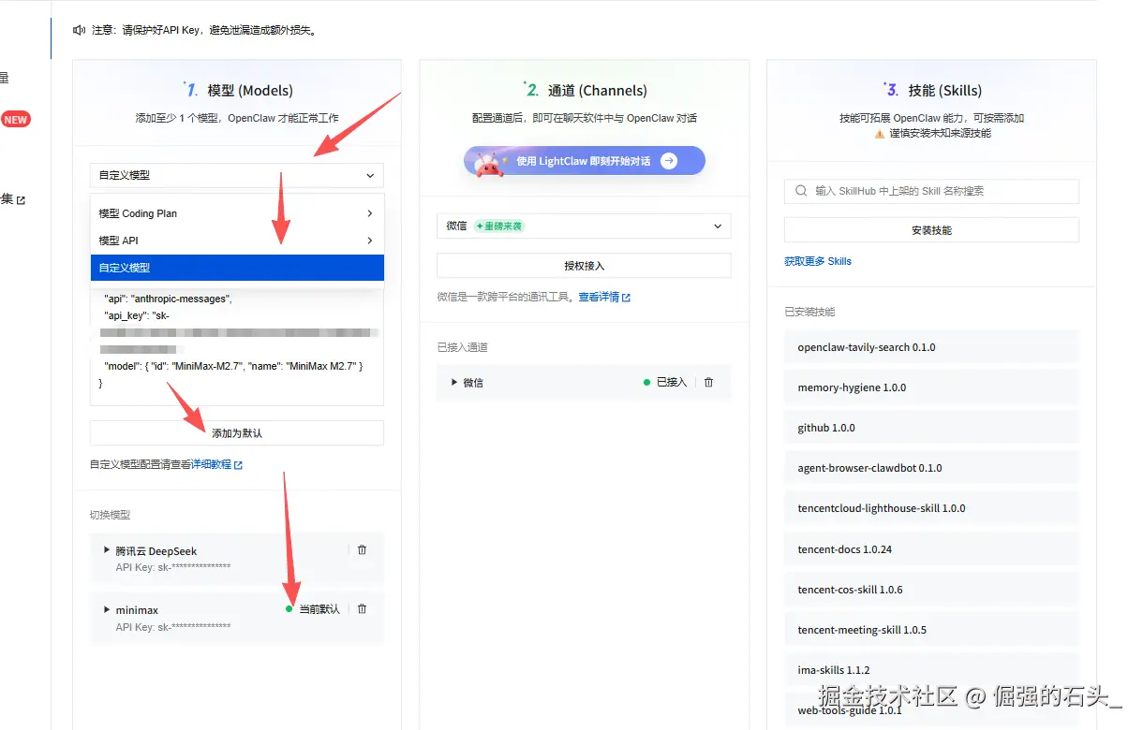Delete the 腾讯云 DeepSeek model entry
This screenshot has height=730, width=1143.
(362, 550)
